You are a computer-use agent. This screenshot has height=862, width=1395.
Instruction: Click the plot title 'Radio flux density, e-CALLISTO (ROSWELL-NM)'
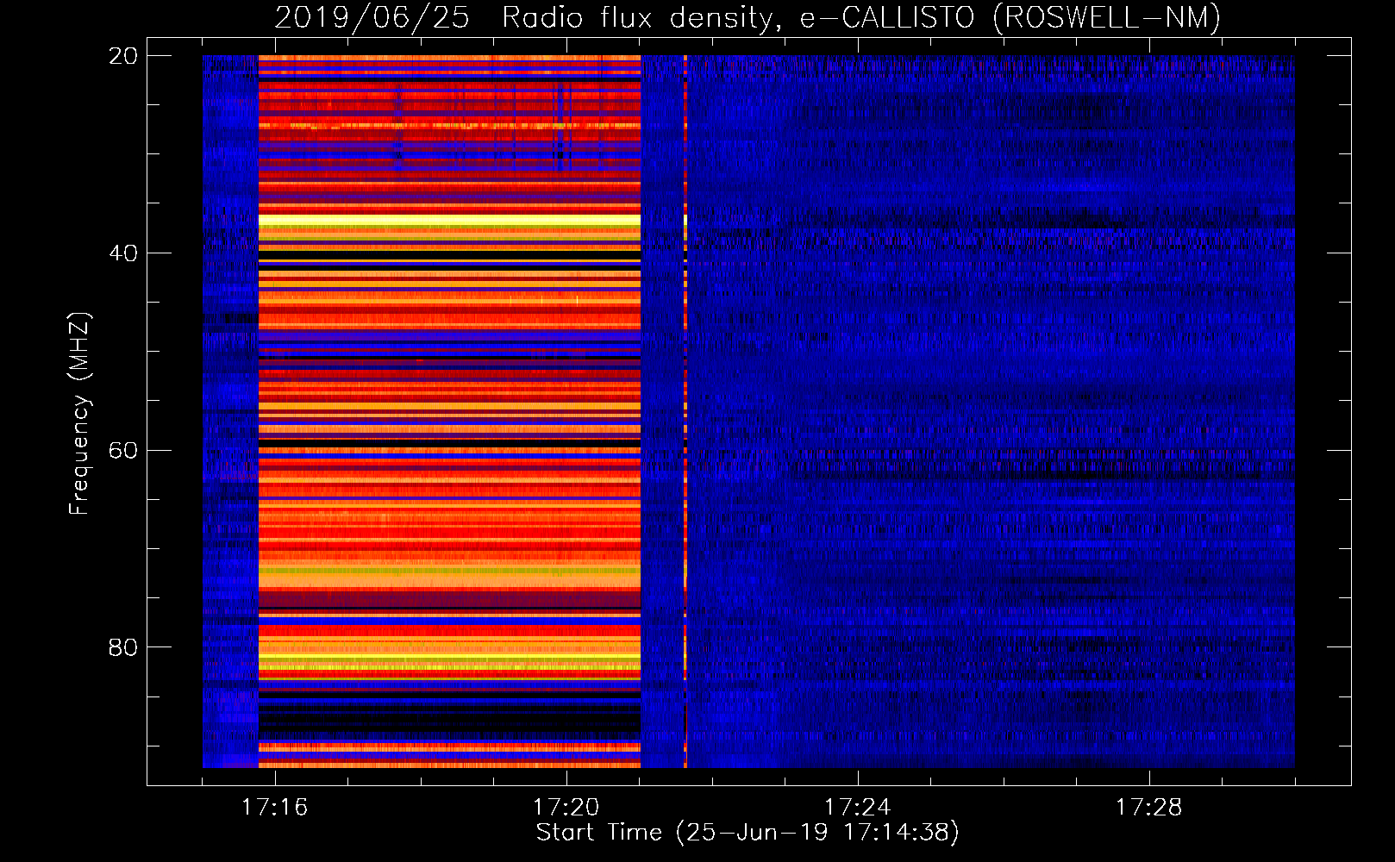point(861,17)
